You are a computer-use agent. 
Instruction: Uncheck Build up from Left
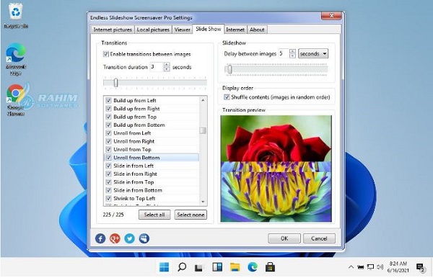click(108, 101)
